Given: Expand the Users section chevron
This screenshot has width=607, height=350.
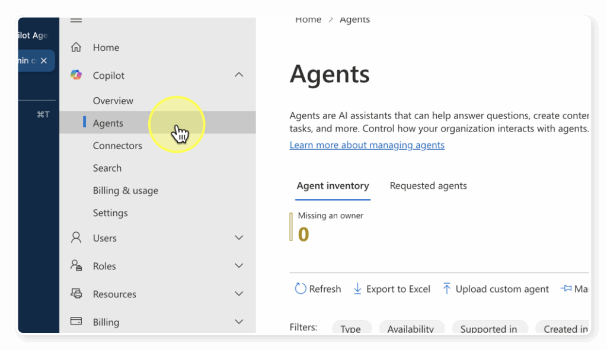Looking at the screenshot, I should click(x=239, y=238).
